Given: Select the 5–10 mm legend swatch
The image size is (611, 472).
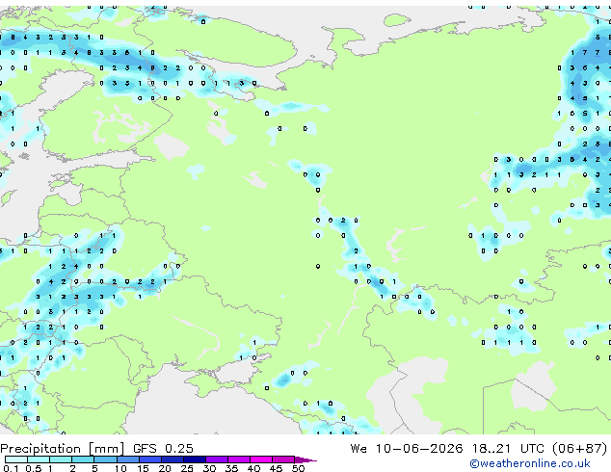Looking at the screenshot, I should 105,459.
